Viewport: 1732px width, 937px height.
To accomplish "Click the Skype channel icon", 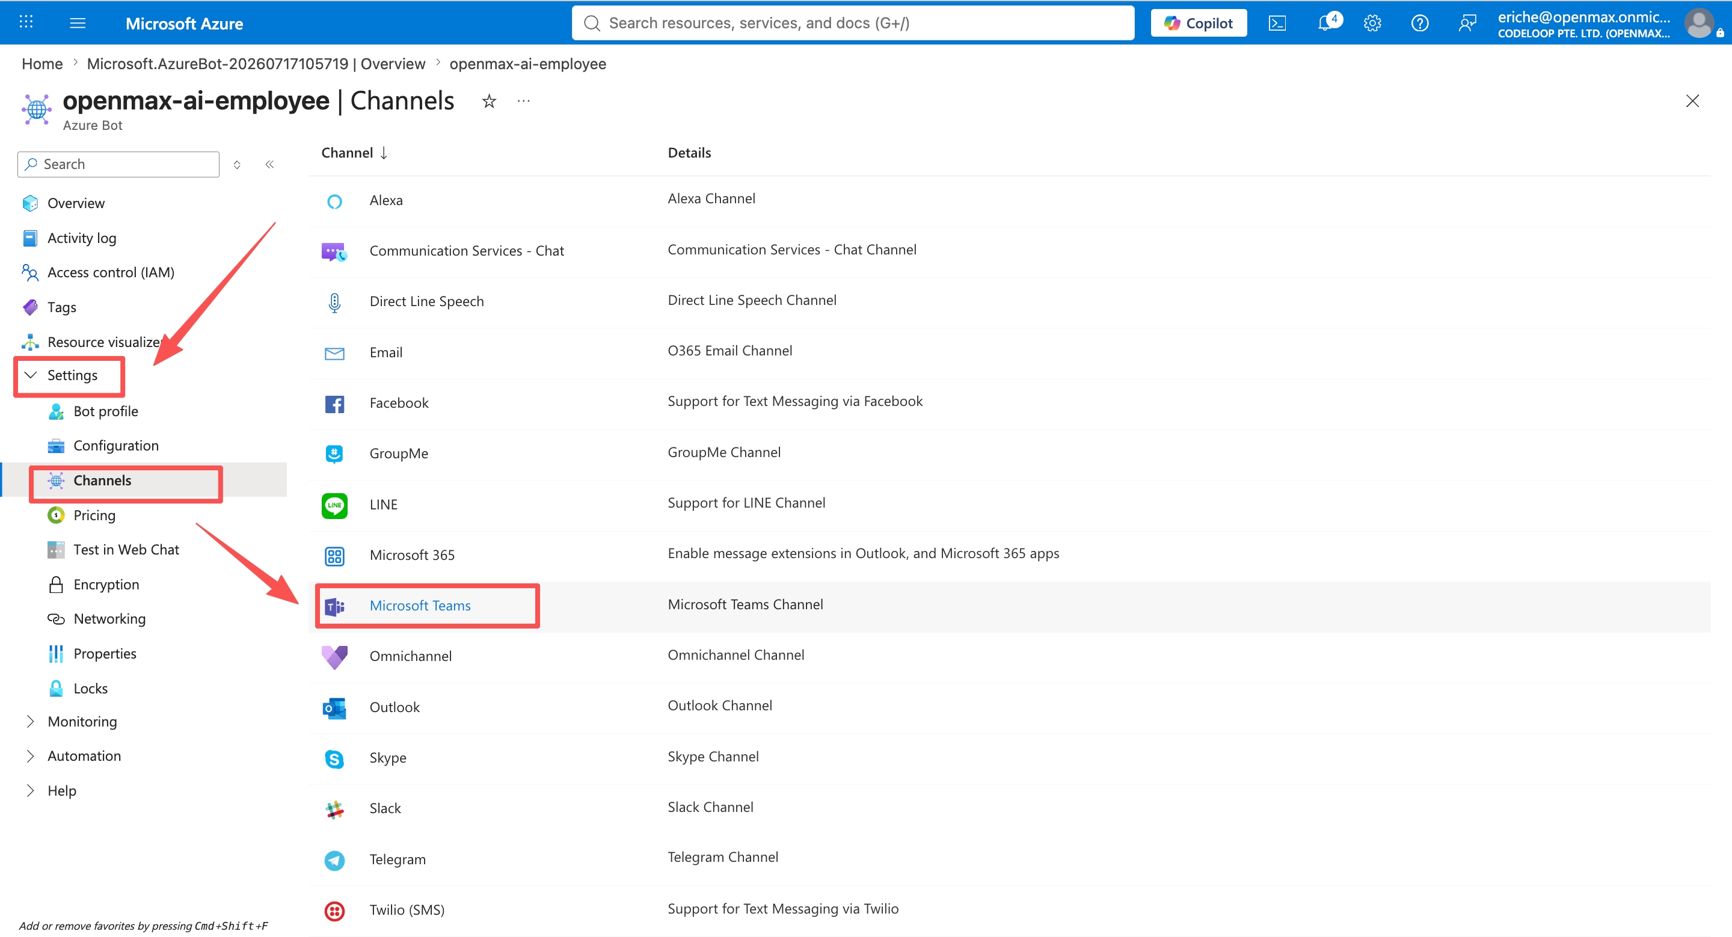I will (334, 759).
